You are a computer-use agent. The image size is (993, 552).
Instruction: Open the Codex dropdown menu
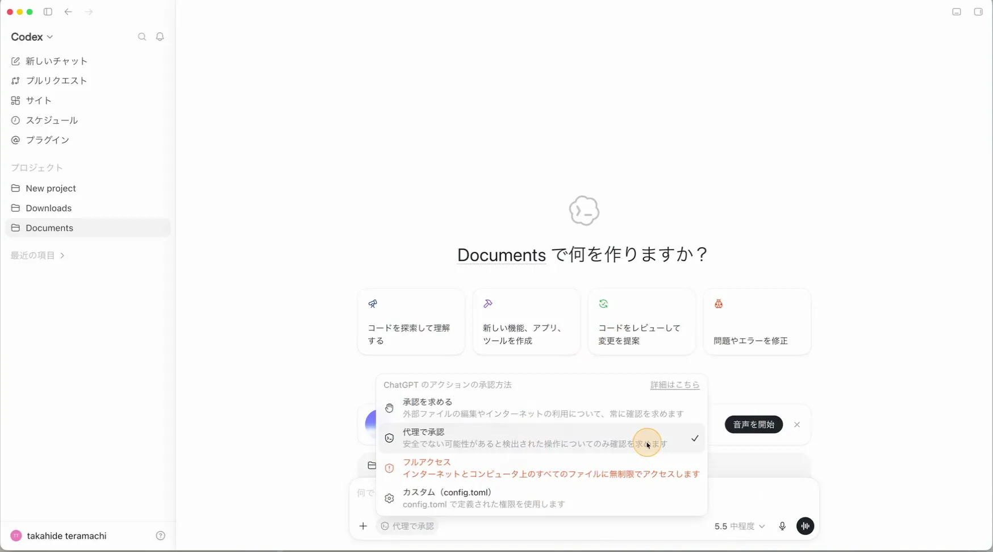32,37
